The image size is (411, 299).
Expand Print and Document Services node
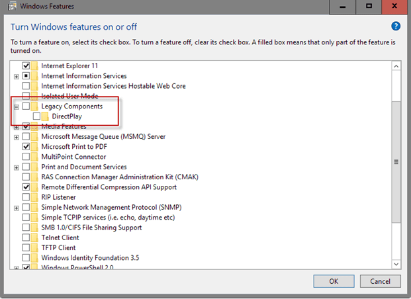[x=16, y=167]
